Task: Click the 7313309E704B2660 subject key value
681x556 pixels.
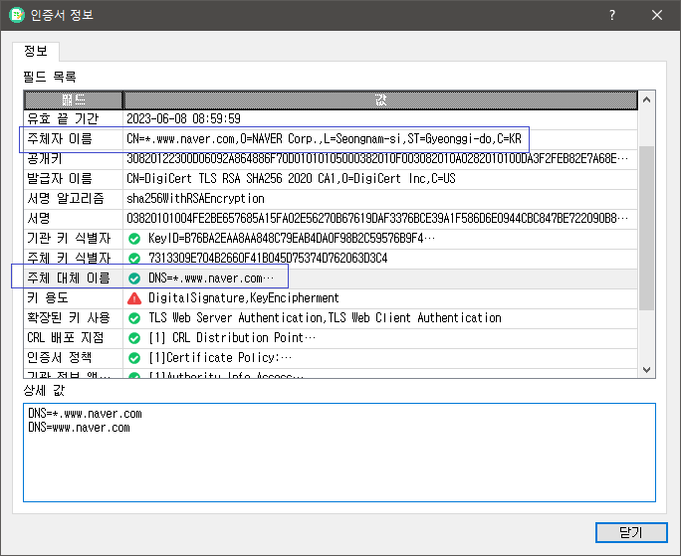Action: tap(268, 259)
